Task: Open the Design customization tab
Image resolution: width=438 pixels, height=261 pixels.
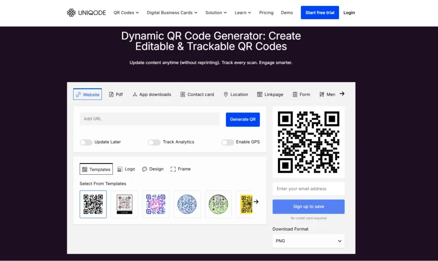Action: [153, 169]
